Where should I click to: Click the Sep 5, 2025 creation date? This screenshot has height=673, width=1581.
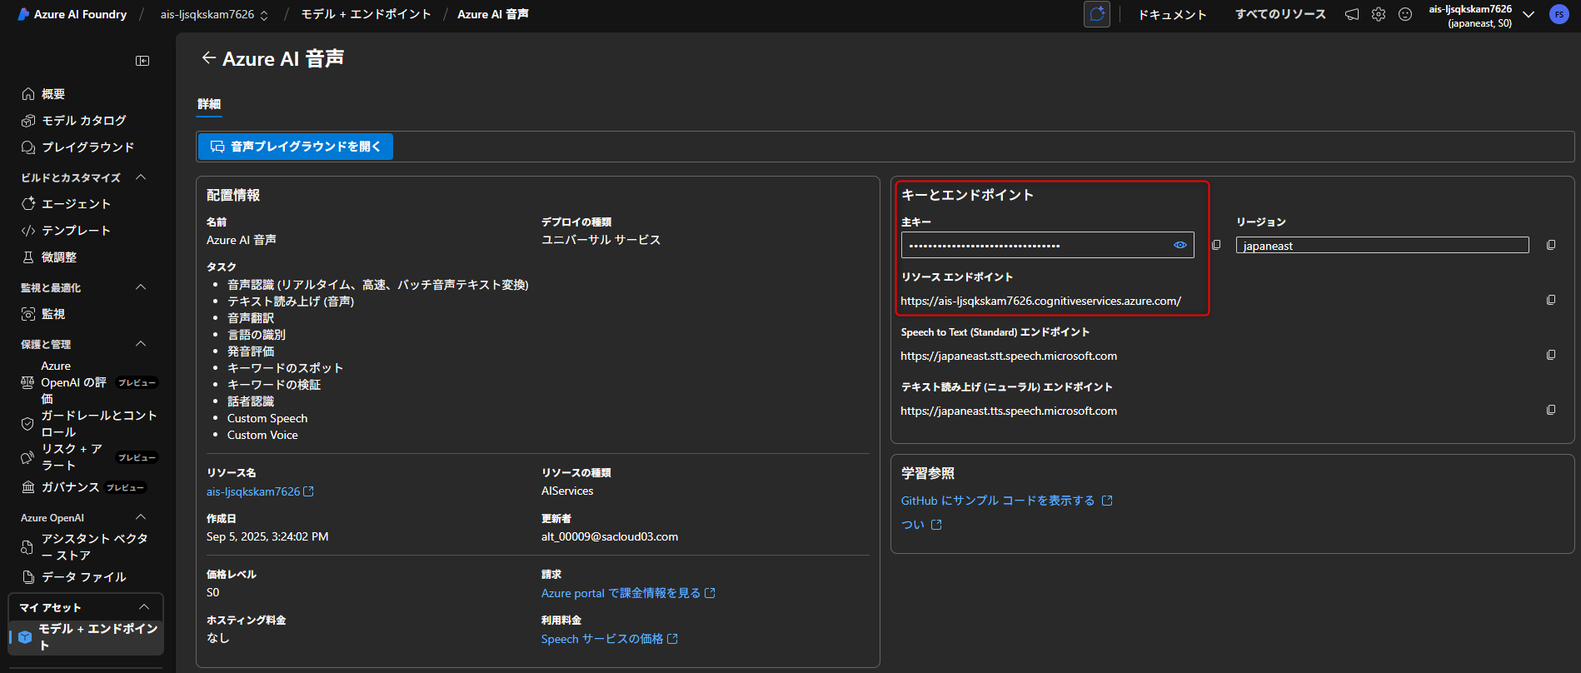[267, 536]
